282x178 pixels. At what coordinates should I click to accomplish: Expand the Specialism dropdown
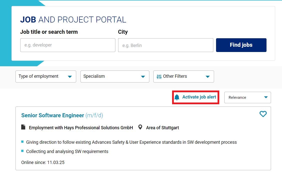tap(115, 76)
